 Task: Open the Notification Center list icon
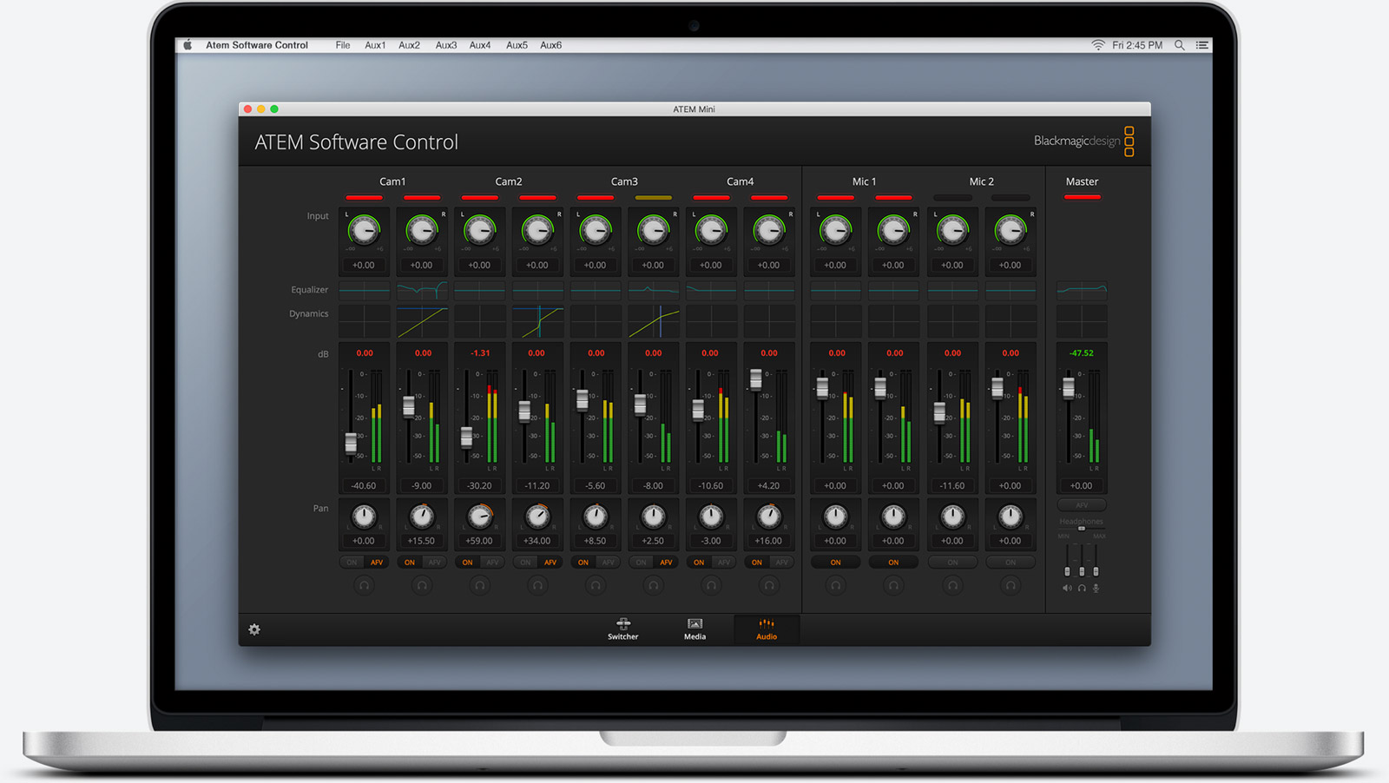tap(1202, 45)
